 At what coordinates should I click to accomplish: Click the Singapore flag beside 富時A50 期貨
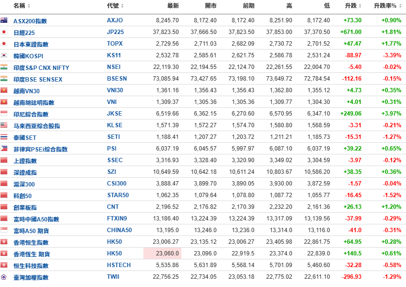point(3,230)
